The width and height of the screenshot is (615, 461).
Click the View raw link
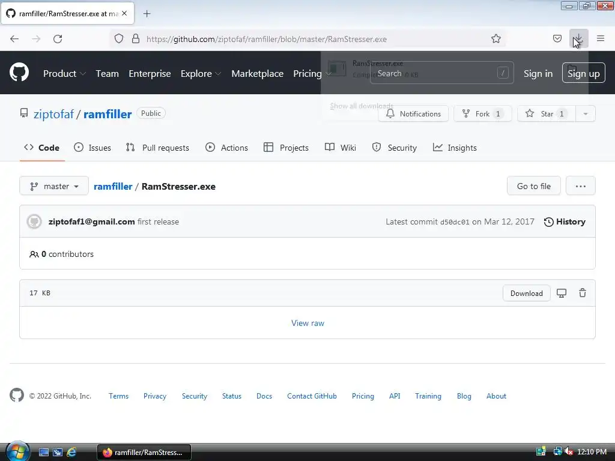pos(307,323)
